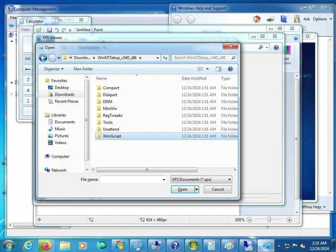Open the XPS Documents file type dropdown
Screen dimensions: 336x252
[201, 179]
